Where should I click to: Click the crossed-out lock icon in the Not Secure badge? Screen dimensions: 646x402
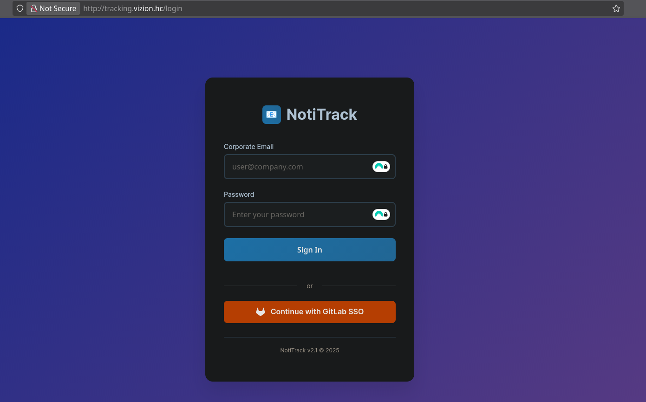34,8
